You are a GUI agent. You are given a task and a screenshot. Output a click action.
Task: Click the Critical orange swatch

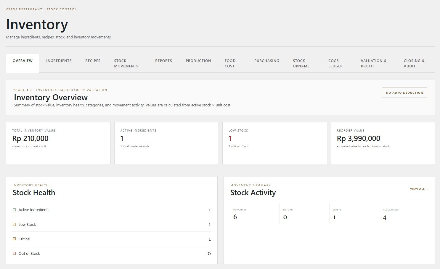(14, 239)
